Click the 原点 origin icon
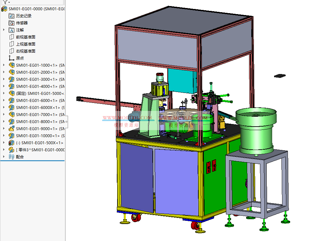This screenshot has height=241, width=311. (12, 58)
